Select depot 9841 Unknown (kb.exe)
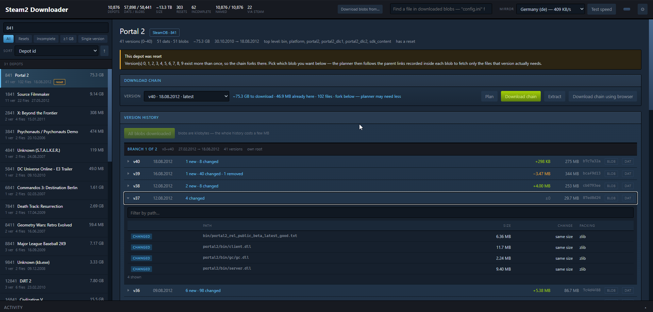The width and height of the screenshot is (653, 312). coord(54,265)
